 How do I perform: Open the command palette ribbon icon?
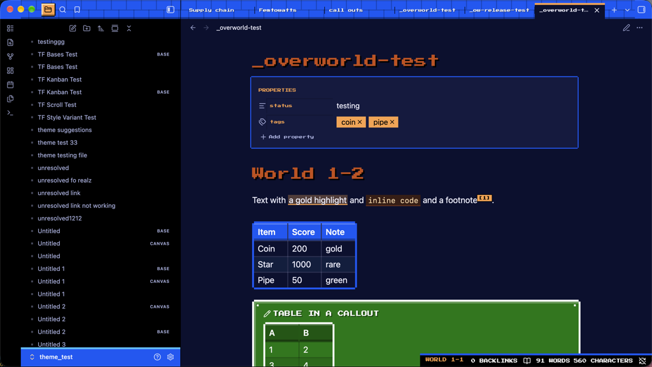point(10,113)
